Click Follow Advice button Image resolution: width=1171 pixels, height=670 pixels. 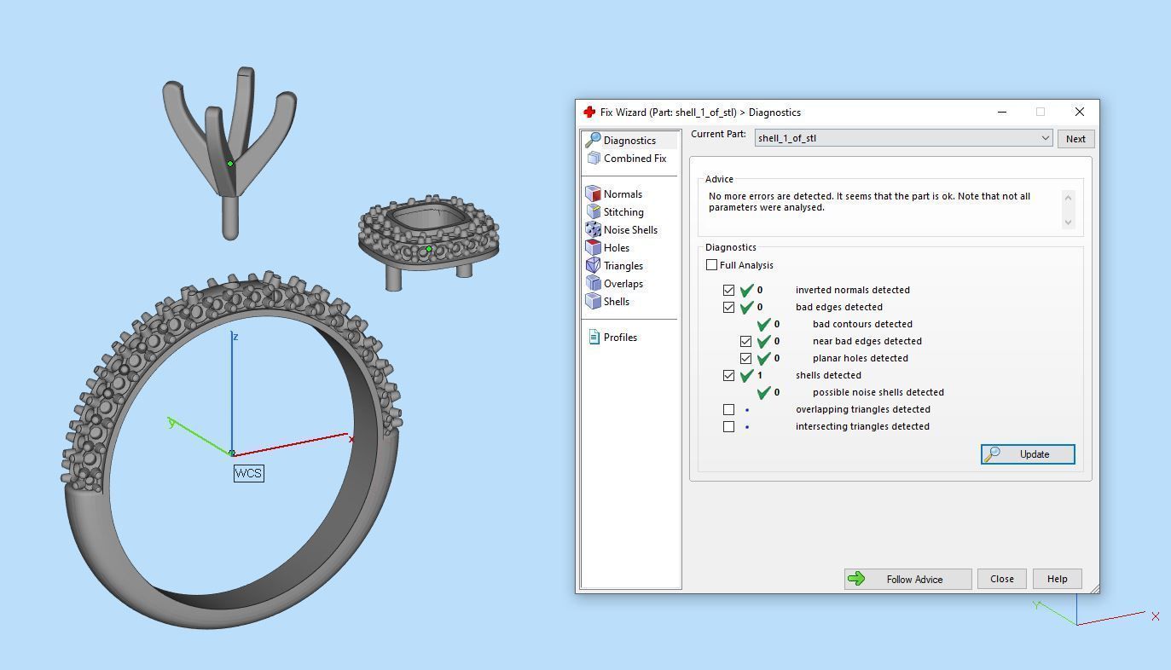pos(907,579)
